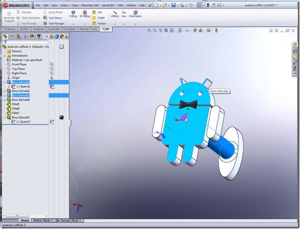Open the Drilling operation tool
Viewport: 300px width, 229px height.
pos(73,14)
